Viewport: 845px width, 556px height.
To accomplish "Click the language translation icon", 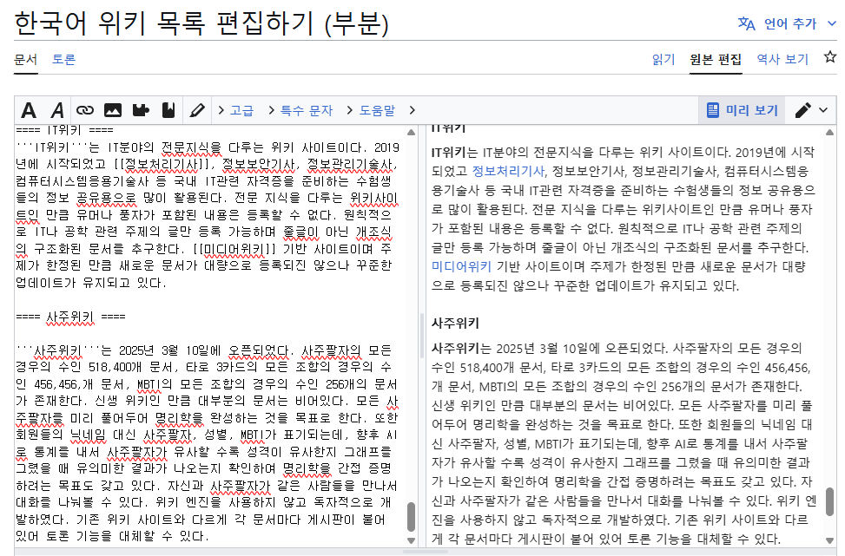I will (x=746, y=23).
